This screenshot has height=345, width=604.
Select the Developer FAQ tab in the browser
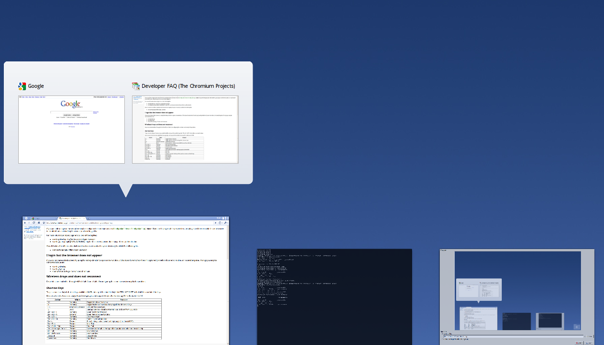pyautogui.click(x=71, y=218)
